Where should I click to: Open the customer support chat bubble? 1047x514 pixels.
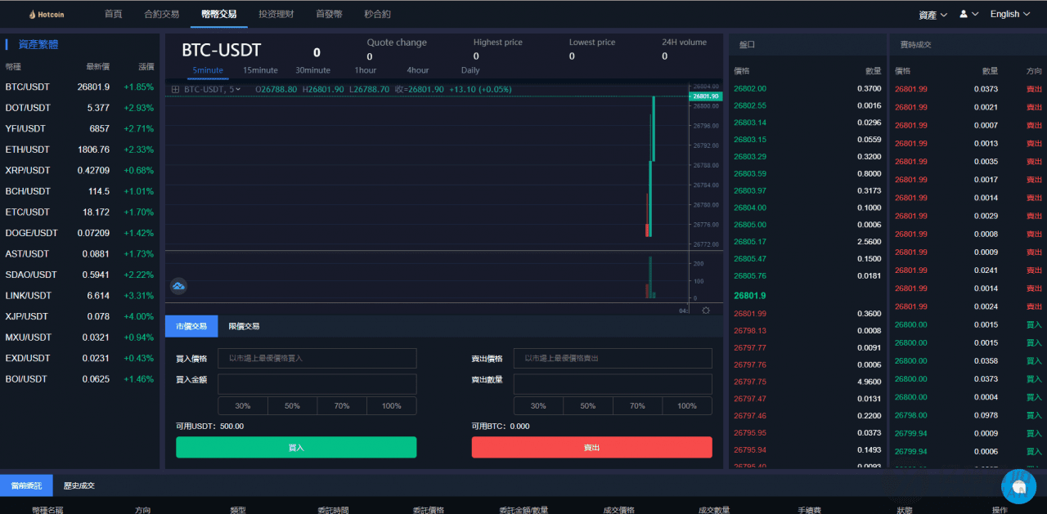(x=1018, y=486)
